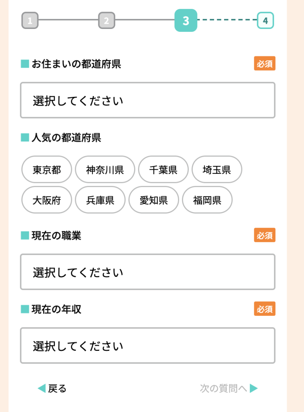This screenshot has height=412, width=304.
Task: Click the current step 3 indicator
Action: (x=186, y=21)
